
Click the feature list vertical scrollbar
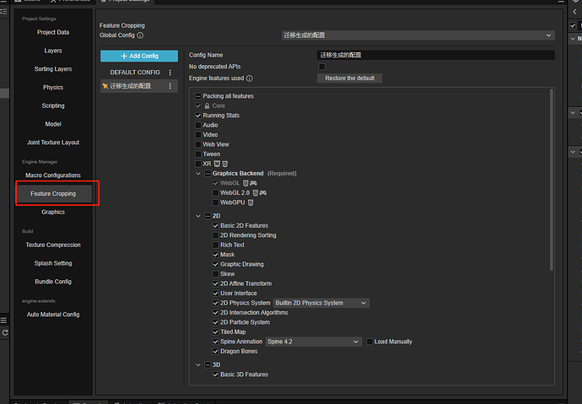551,180
